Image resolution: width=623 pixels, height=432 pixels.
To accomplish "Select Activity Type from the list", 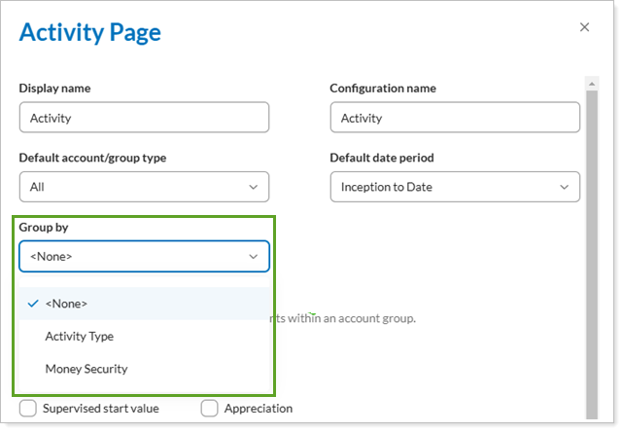I will [x=80, y=337].
